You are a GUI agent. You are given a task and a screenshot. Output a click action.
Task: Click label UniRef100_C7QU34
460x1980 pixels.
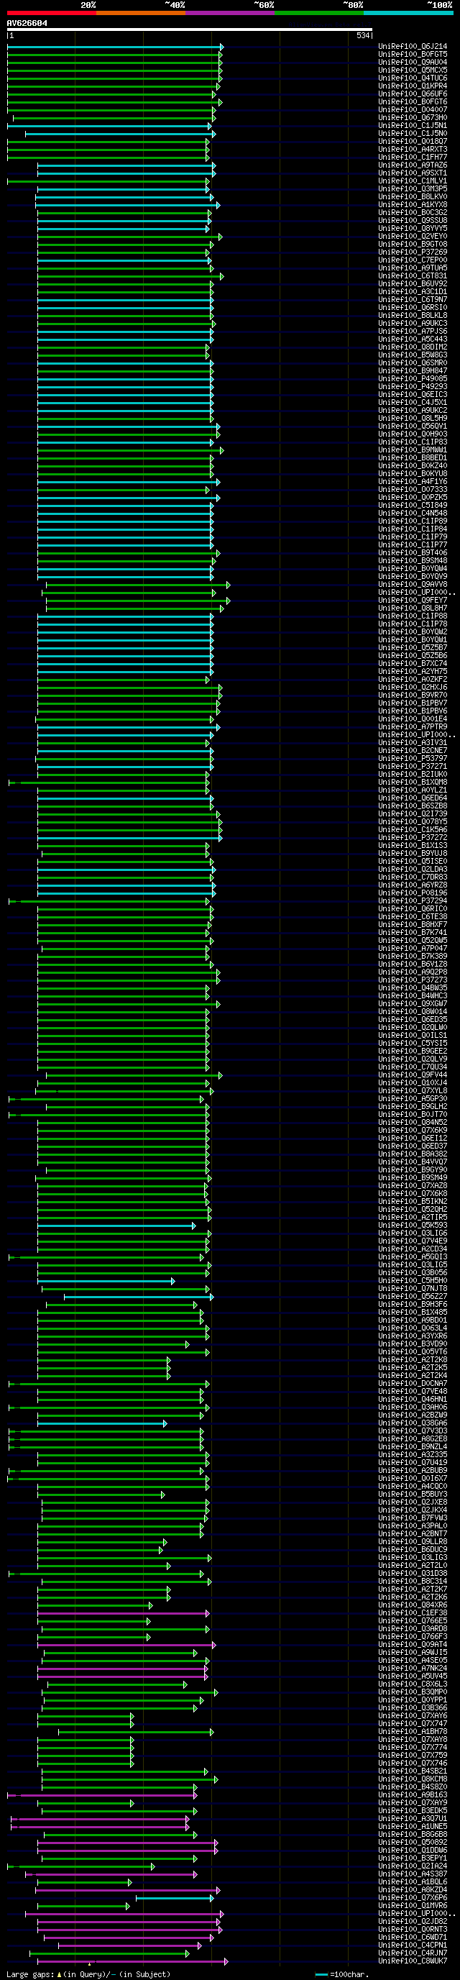413,1067
